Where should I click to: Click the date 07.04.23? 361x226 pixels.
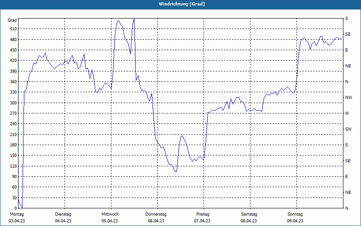coord(202,221)
